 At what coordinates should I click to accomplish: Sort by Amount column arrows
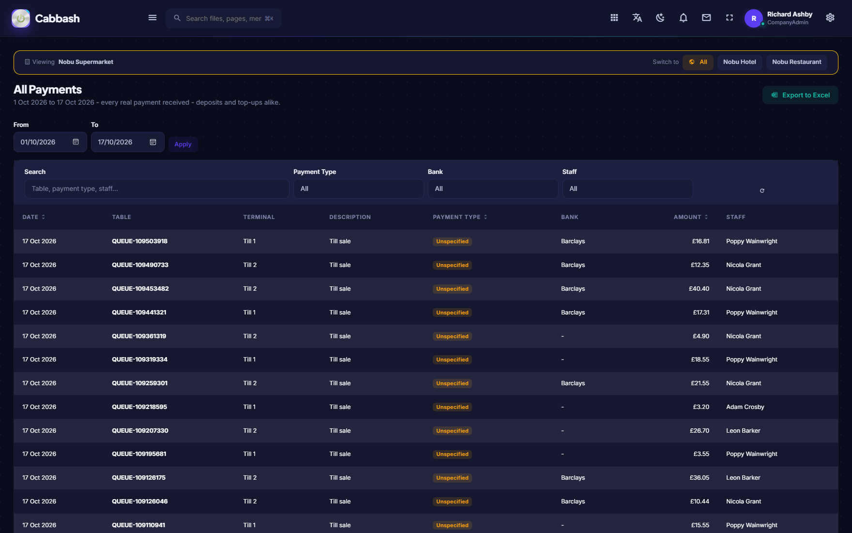(x=706, y=217)
